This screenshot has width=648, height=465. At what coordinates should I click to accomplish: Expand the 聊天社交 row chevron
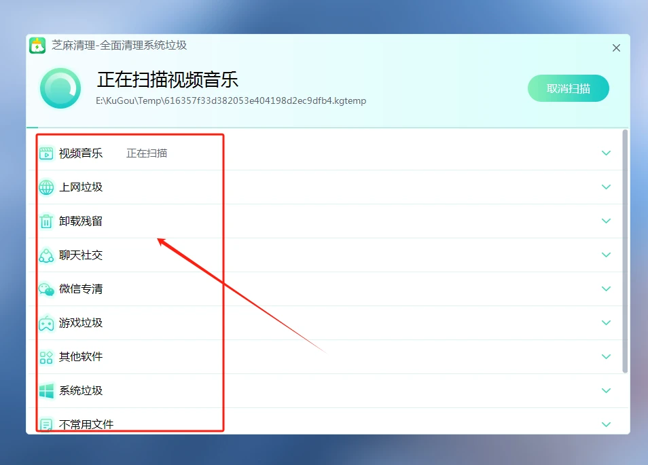606,255
